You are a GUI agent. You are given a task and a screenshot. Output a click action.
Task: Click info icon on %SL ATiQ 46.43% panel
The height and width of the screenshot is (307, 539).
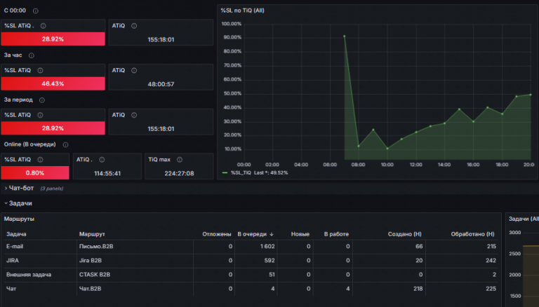tap(40, 70)
